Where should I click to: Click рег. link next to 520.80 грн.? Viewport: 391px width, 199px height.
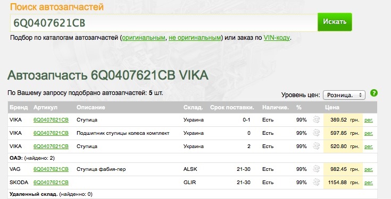369,146
